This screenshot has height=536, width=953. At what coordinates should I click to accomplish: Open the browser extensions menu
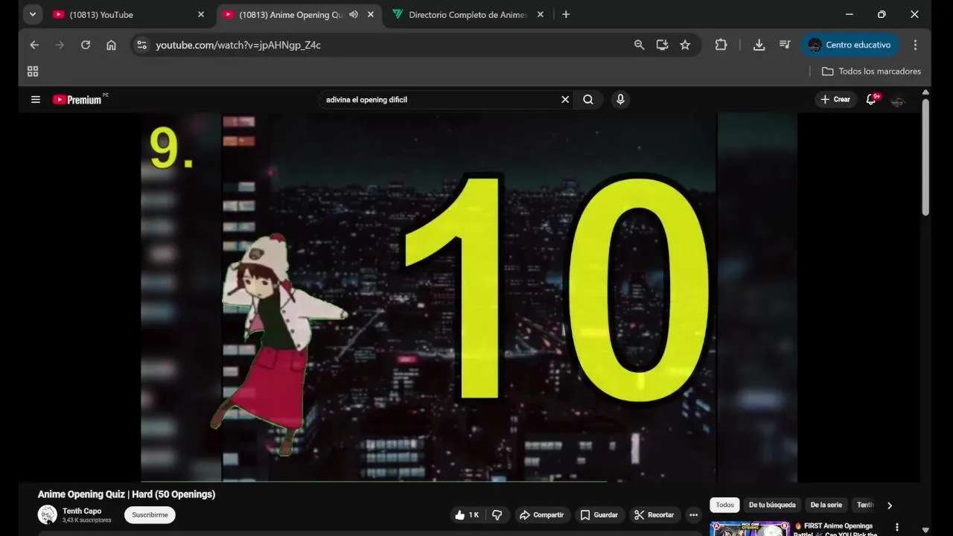click(x=721, y=45)
